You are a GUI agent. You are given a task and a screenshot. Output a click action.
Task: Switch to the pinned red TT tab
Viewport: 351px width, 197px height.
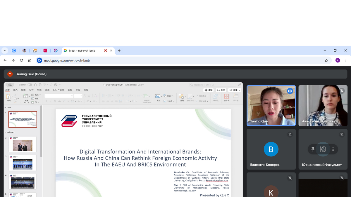45,50
